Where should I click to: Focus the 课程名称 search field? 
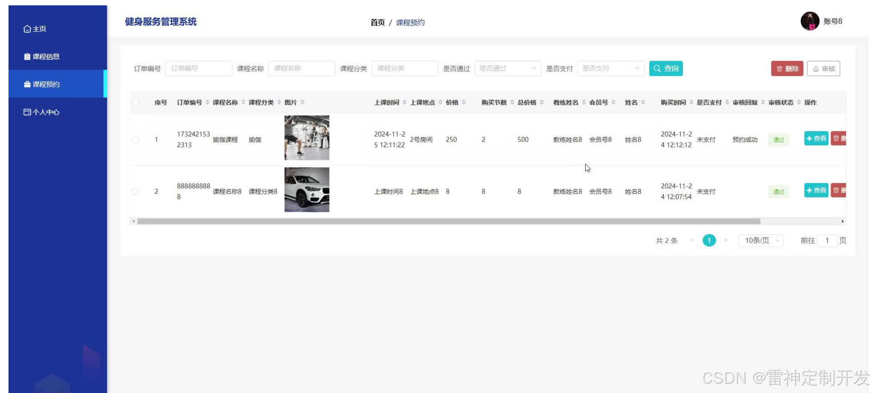[x=302, y=68]
